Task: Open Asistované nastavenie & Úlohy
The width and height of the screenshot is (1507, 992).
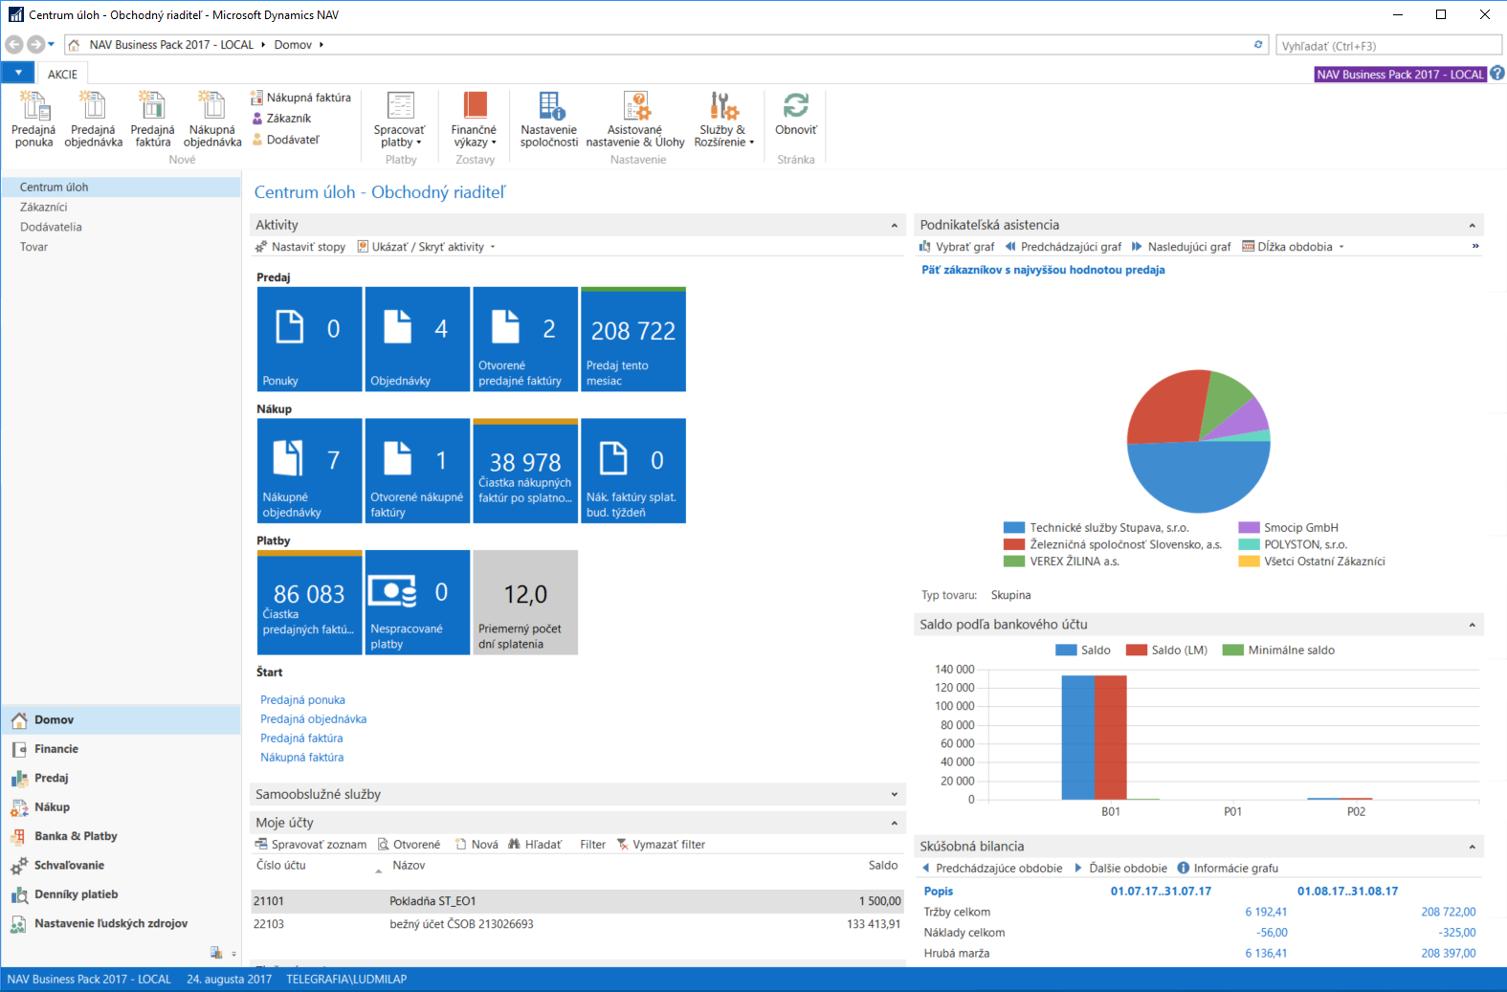Action: tap(635, 119)
